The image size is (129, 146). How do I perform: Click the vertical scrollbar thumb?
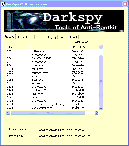tap(101, 81)
